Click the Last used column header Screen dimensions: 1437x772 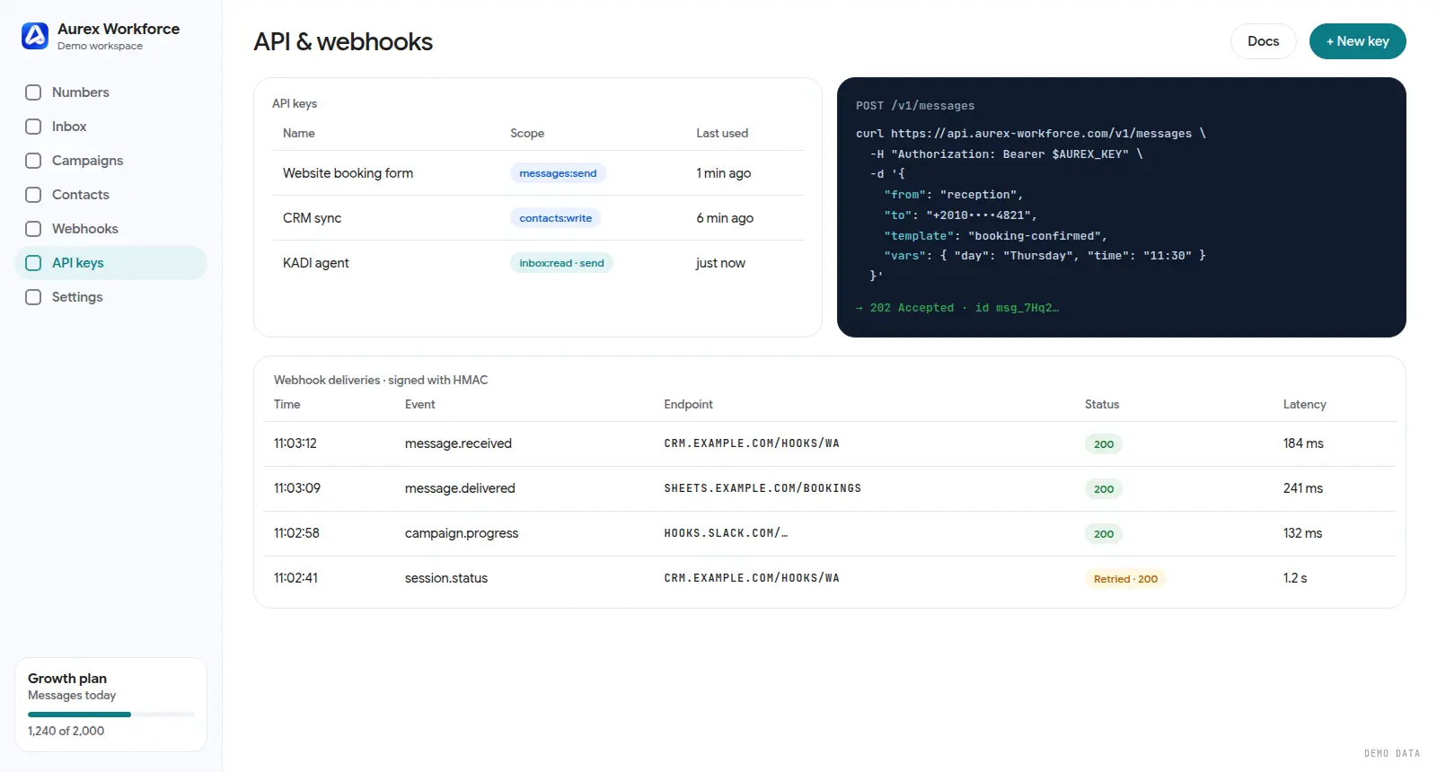pyautogui.click(x=722, y=133)
